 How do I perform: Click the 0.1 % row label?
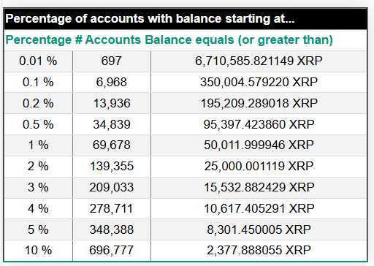pyautogui.click(x=38, y=82)
